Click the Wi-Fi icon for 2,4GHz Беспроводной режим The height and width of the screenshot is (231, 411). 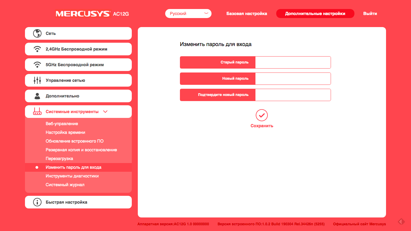37,49
